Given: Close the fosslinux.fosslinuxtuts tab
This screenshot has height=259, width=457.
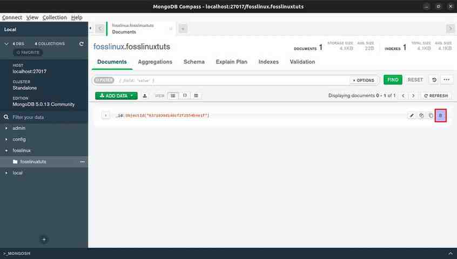Looking at the screenshot, I should pos(171,29).
